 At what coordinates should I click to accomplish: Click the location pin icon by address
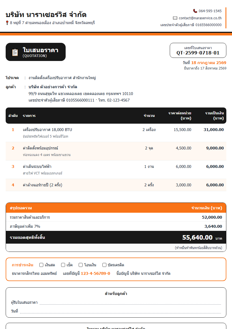tap(7, 23)
